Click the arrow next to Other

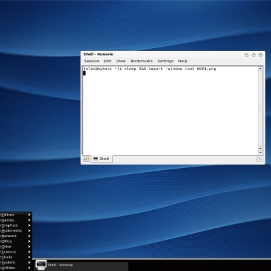coord(29,247)
